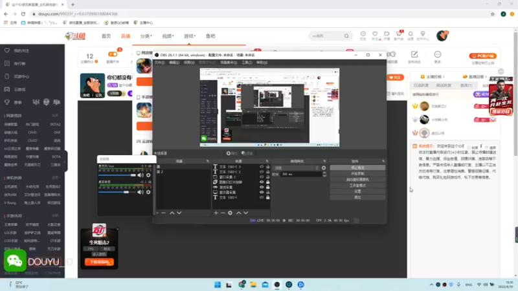Open the OBS 帮助 menu

pyautogui.click(x=262, y=62)
